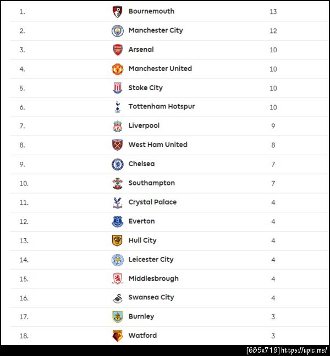Click the Middlesbrough team name
This screenshot has height=356, width=330.
(153, 278)
